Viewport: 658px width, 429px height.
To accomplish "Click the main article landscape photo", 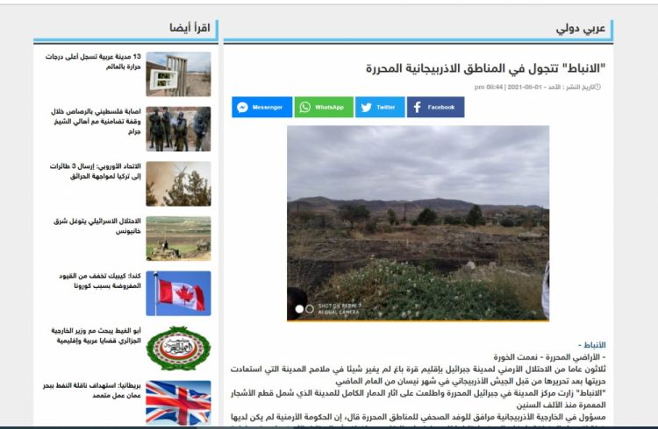I will pyautogui.click(x=418, y=223).
